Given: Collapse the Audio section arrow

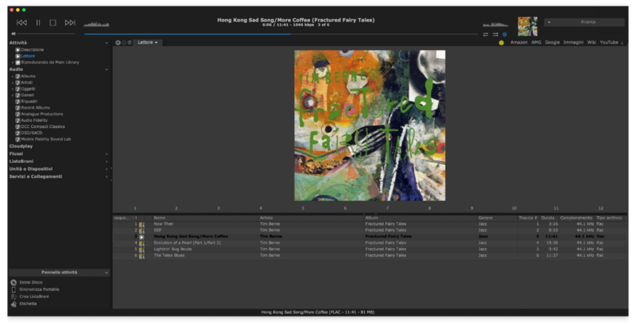Looking at the screenshot, I should click(x=107, y=69).
